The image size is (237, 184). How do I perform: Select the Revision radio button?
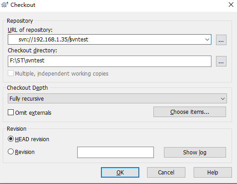coord(11,152)
